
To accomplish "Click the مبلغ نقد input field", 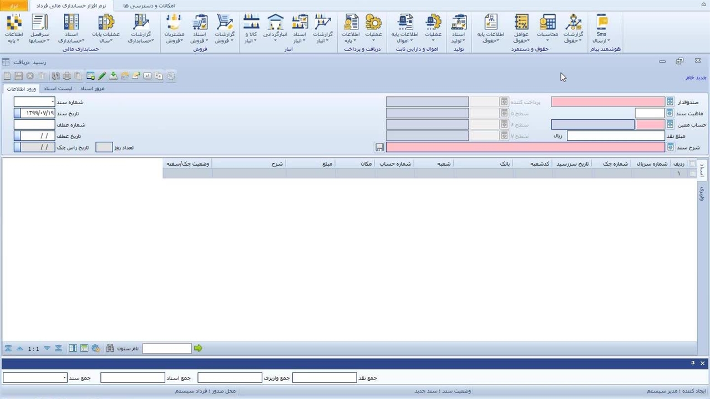I will 615,136.
